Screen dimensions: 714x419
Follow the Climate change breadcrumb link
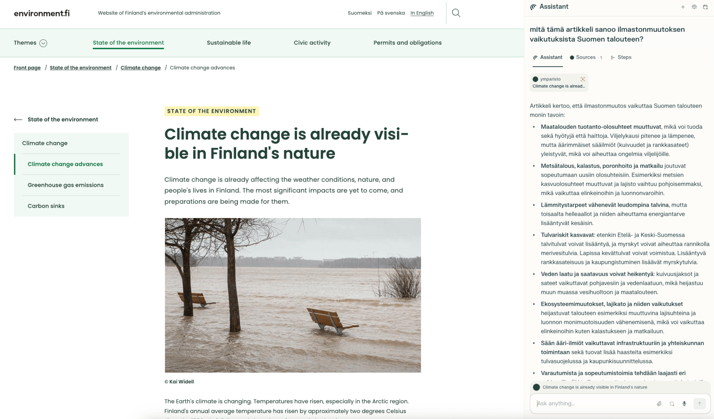point(141,68)
